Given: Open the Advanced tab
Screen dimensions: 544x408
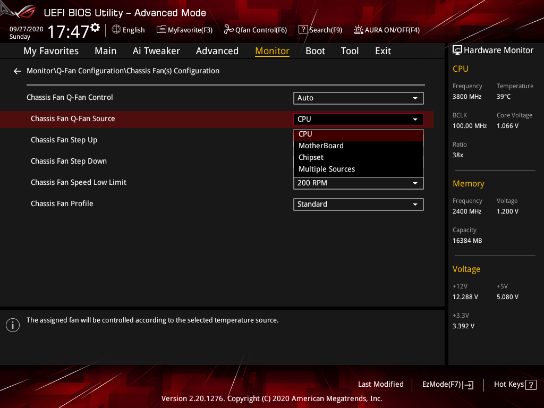Looking at the screenshot, I should [x=217, y=51].
